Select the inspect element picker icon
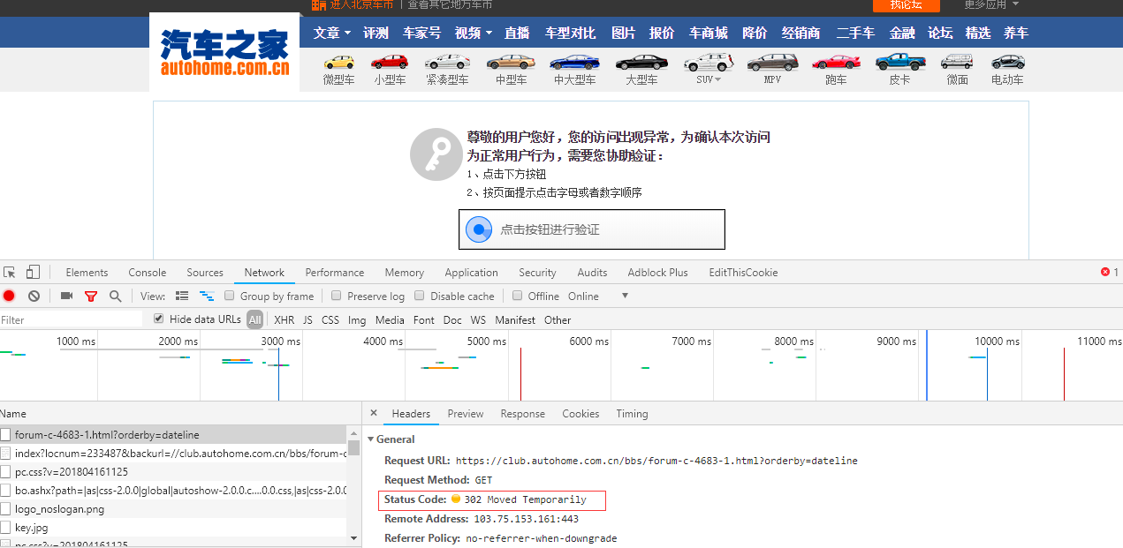 [x=10, y=272]
